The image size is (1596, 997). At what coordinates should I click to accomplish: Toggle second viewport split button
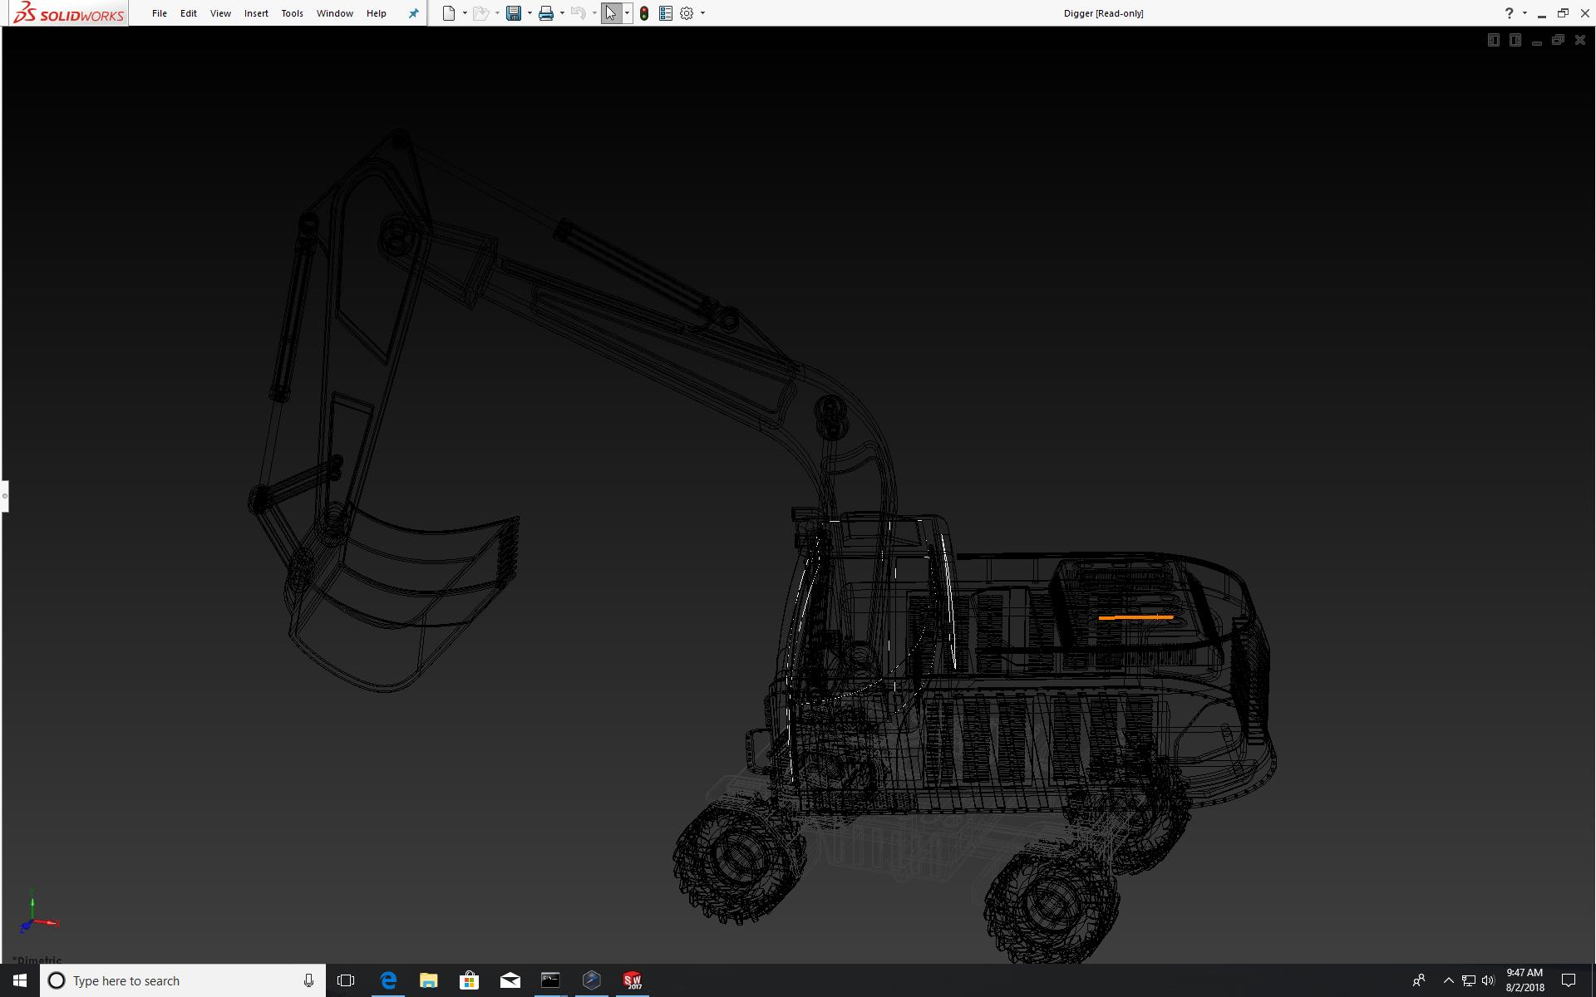pos(1515,40)
